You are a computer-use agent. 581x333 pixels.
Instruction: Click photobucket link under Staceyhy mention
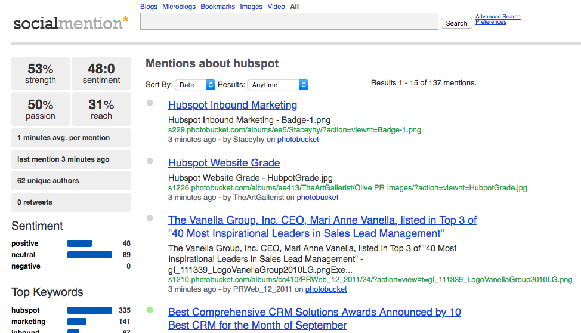coord(298,140)
